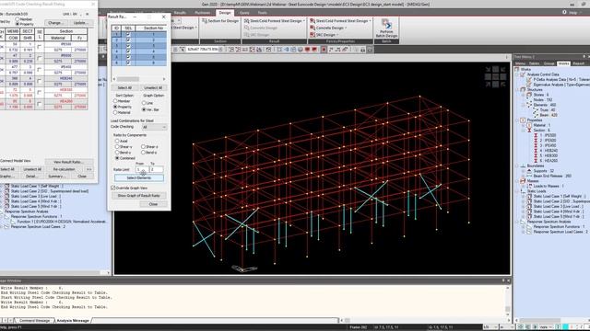590x331 pixels.
Task: Click Response Spectrum Functions icon in right tree
Action: [x=529, y=227]
